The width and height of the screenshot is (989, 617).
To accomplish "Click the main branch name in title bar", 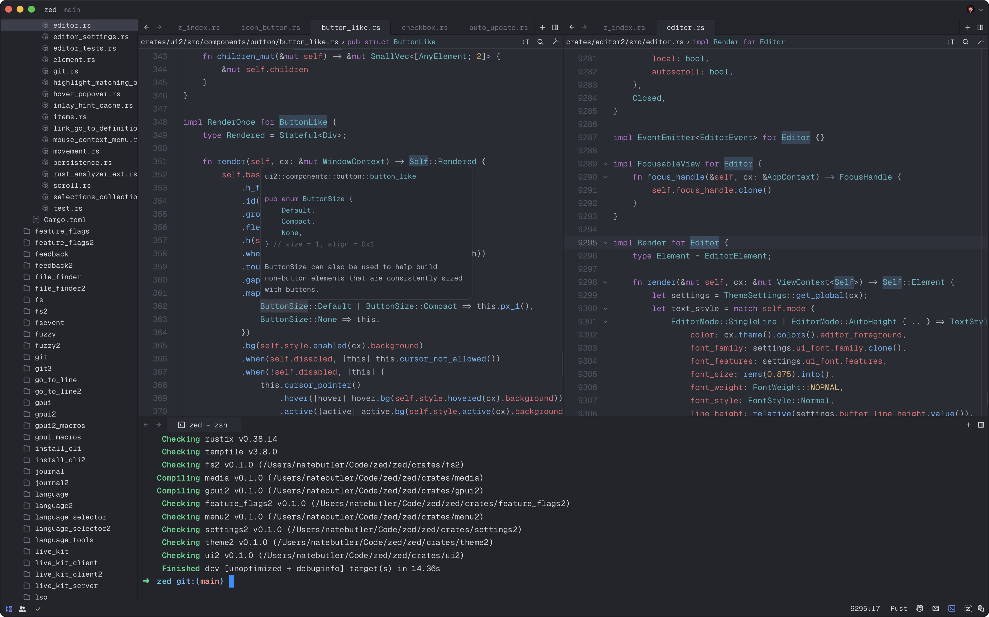I will coord(72,9).
